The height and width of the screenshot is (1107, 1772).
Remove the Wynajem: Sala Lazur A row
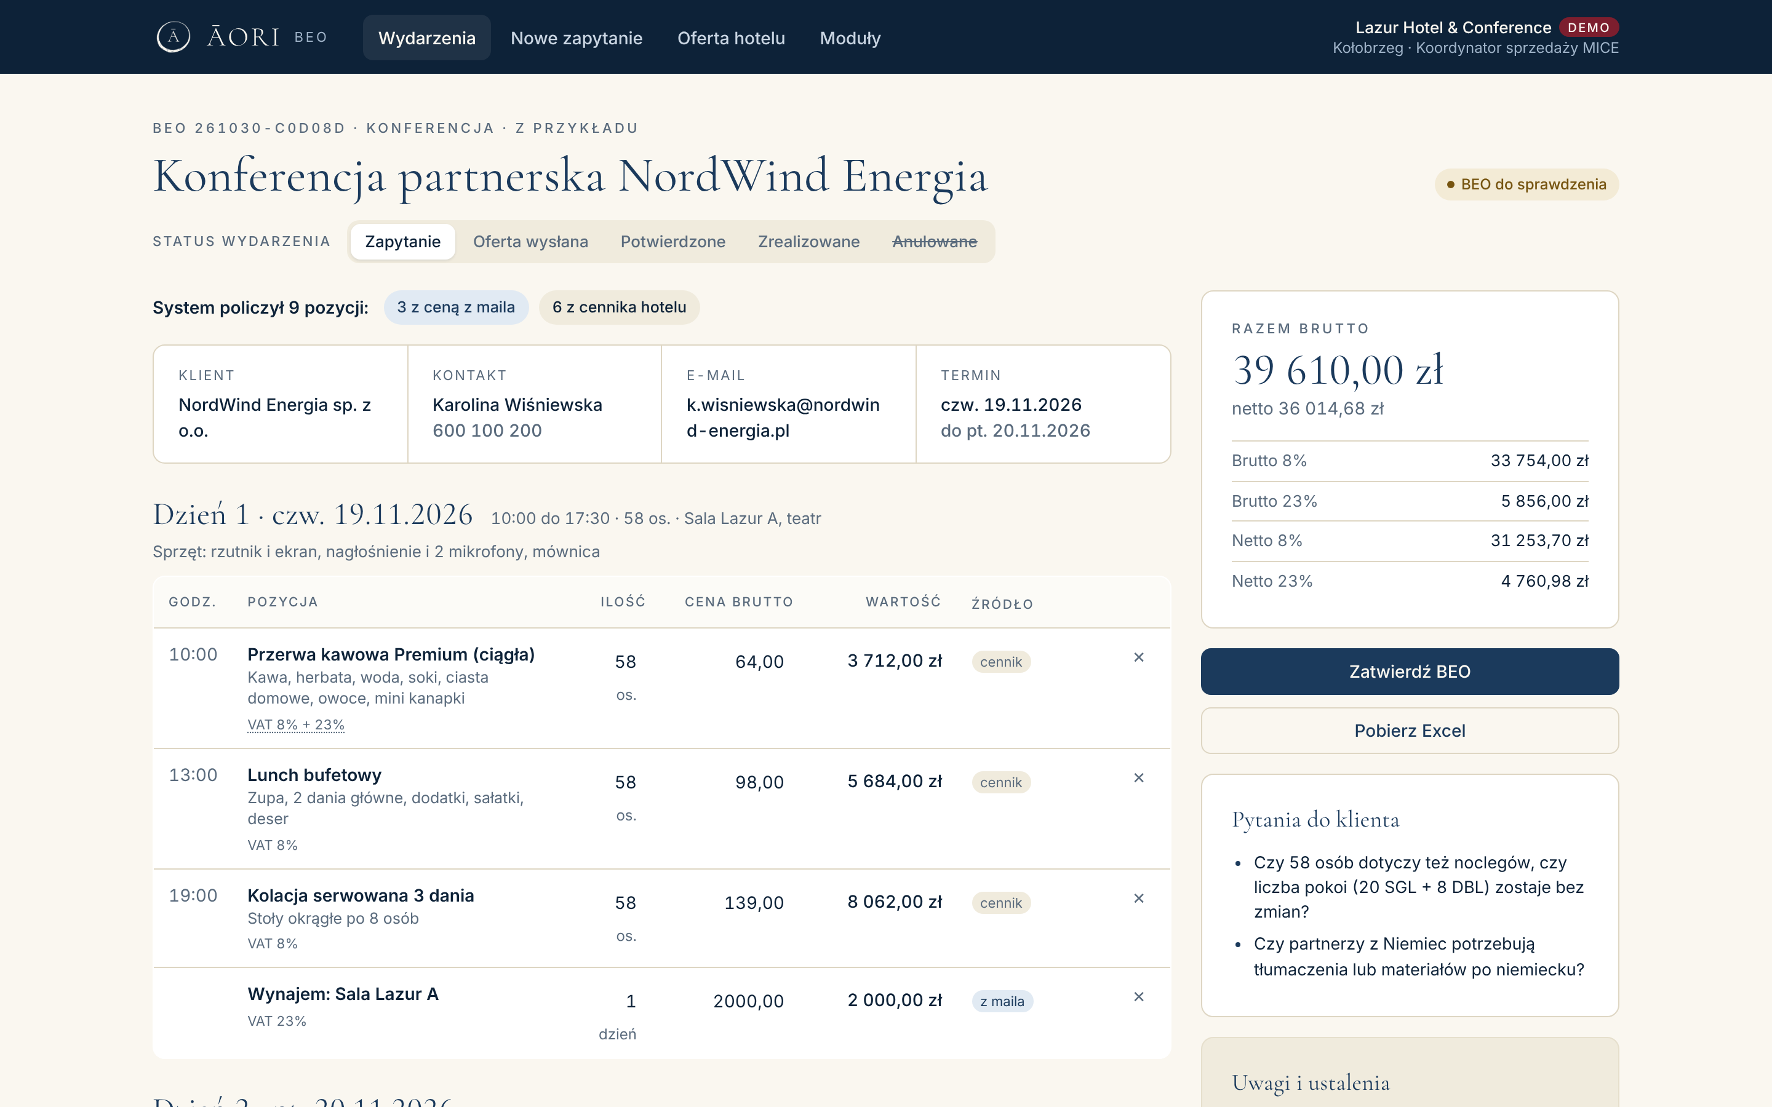pos(1139,996)
